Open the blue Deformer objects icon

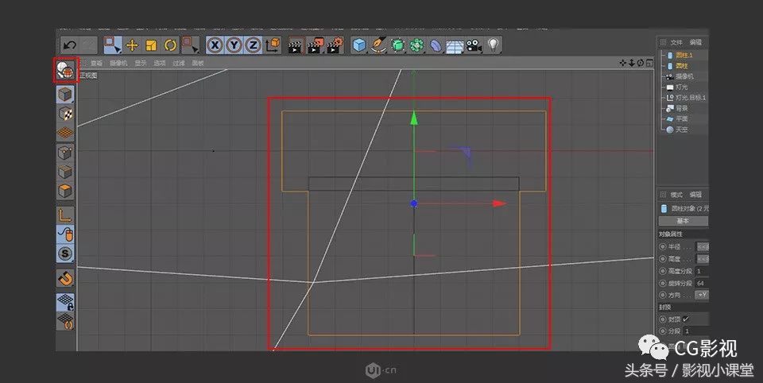(x=436, y=45)
